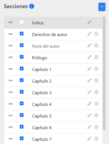
Task: Delete the Nota del autor section
Action: 96,45
